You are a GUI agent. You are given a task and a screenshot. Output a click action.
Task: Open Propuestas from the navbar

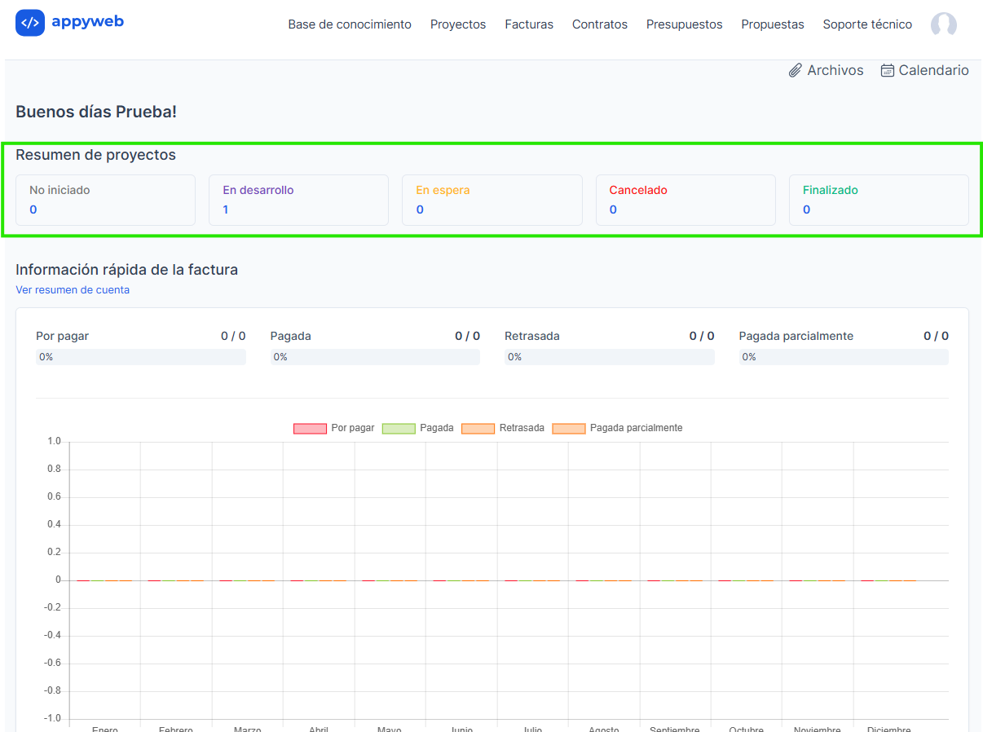tap(773, 24)
